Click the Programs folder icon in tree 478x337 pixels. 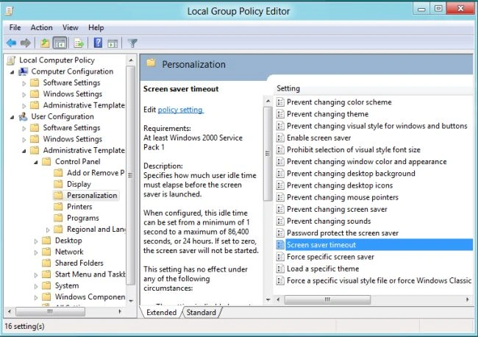58,218
